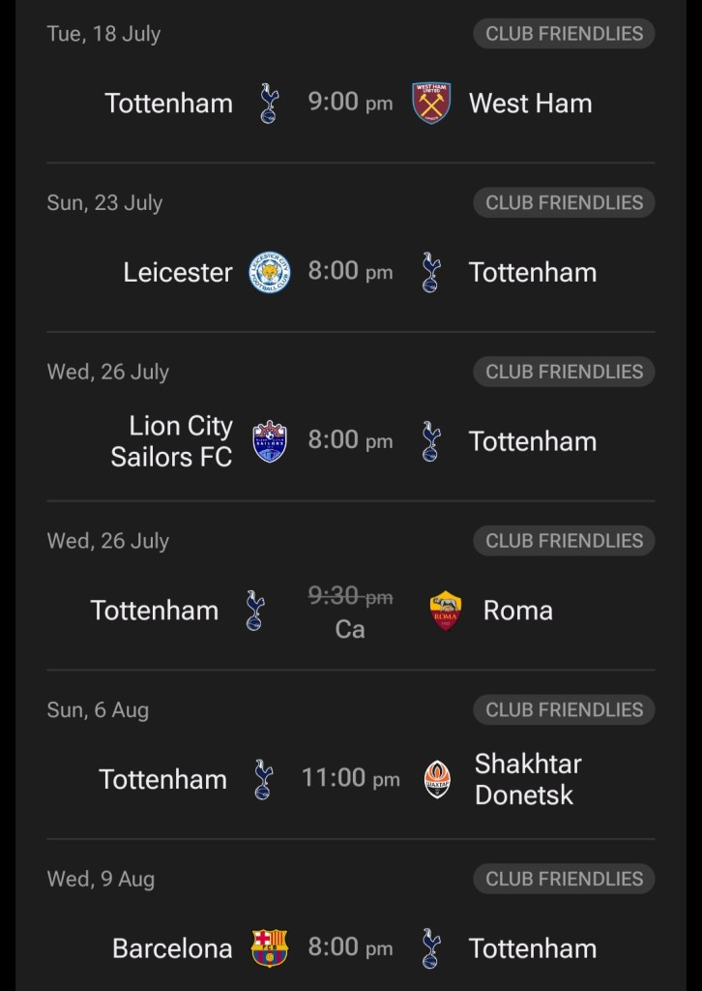This screenshot has width=702, height=991.
Task: Click Tottenham crest in Roma match
Action: (x=254, y=611)
